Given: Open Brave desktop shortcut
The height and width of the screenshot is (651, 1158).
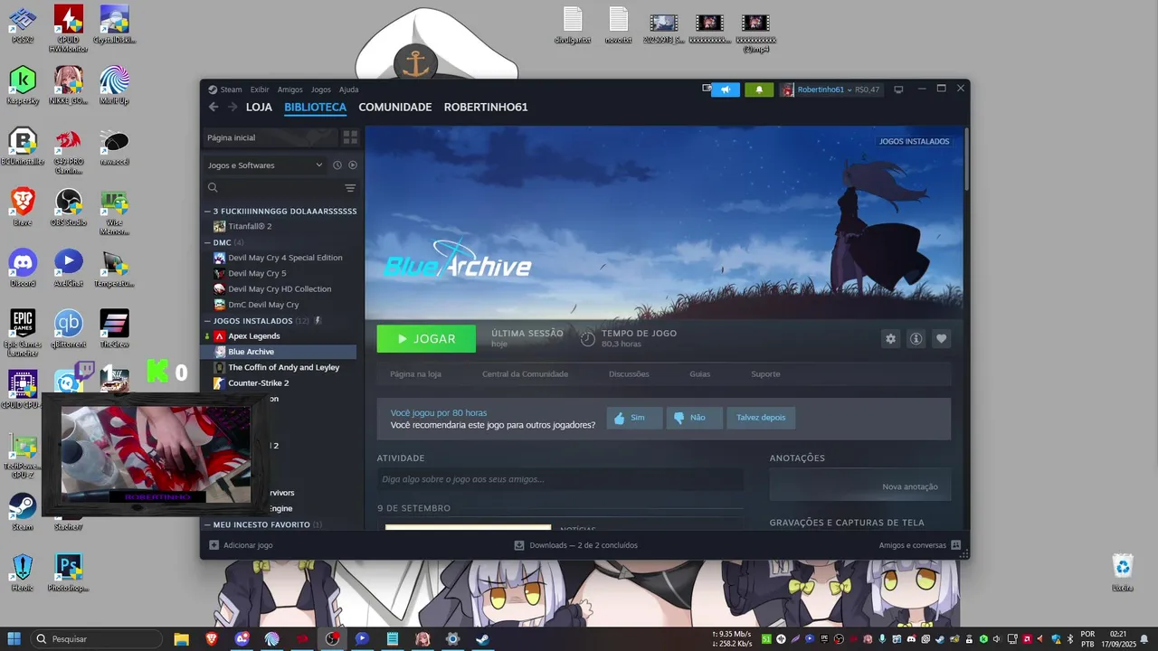Looking at the screenshot, I should point(23,207).
